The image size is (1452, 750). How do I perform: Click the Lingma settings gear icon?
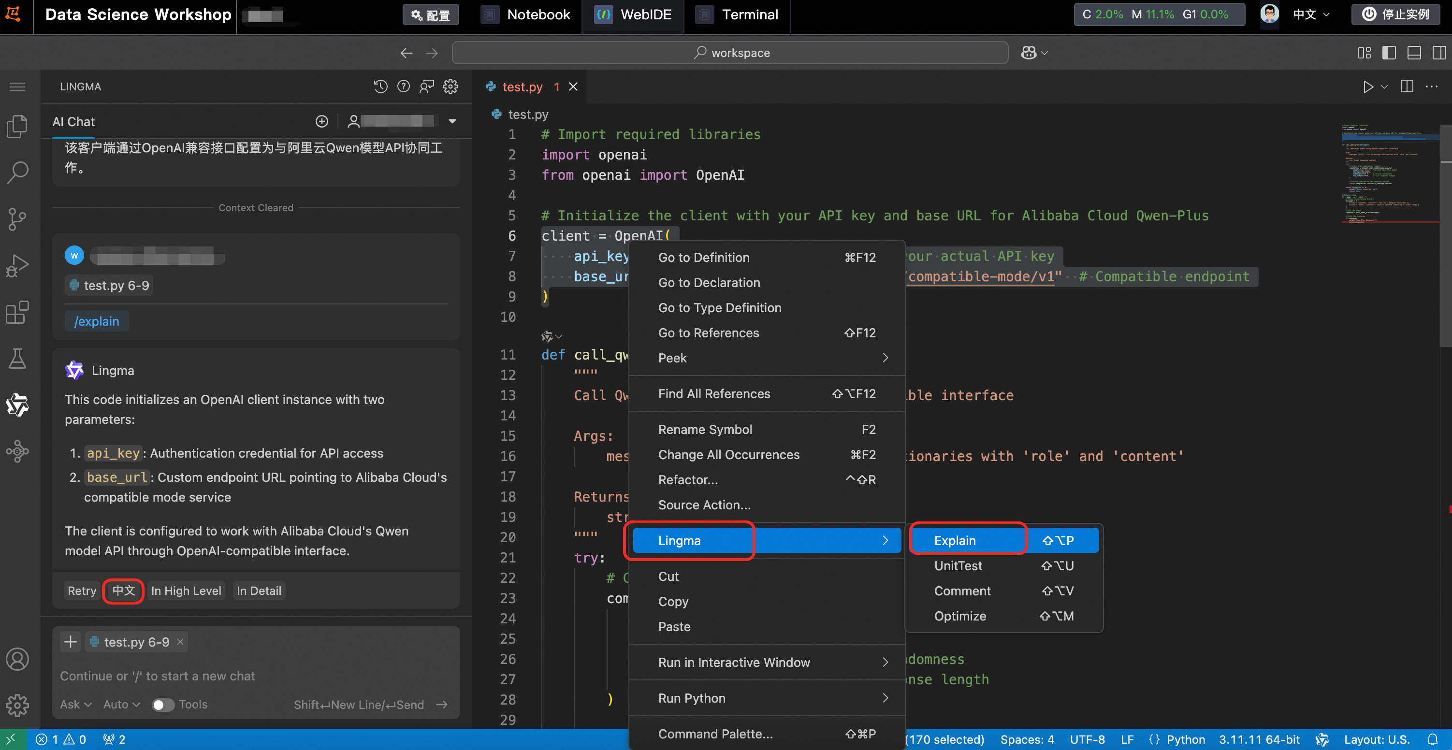pyautogui.click(x=450, y=86)
